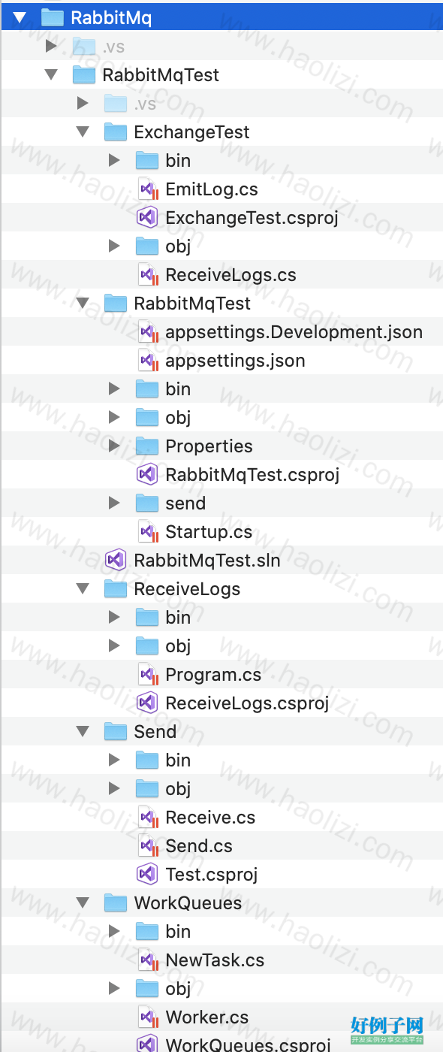Image resolution: width=443 pixels, height=1052 pixels.
Task: Select the Program.cs file
Action: 213,675
